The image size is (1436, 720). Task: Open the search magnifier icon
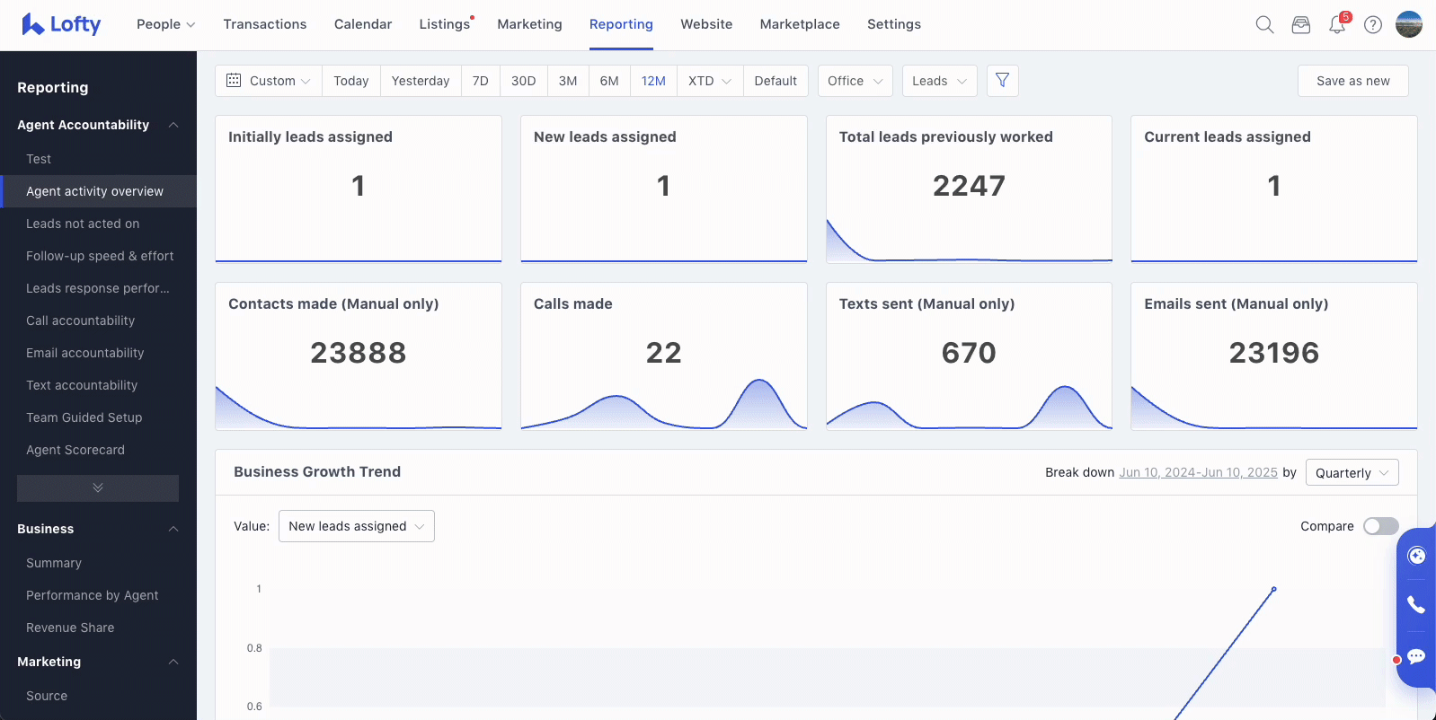[x=1264, y=25]
